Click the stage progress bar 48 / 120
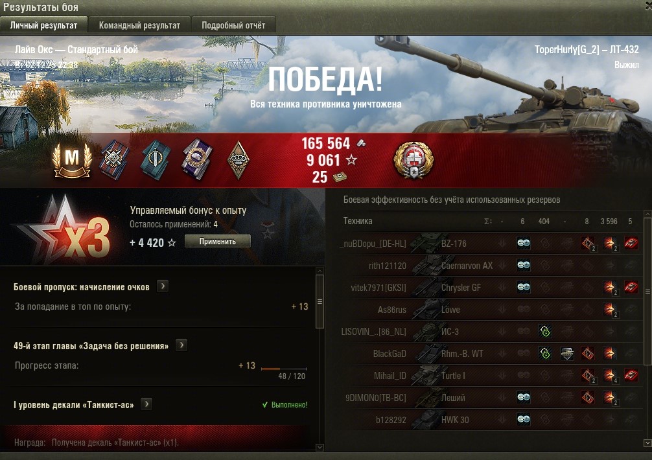 [284, 369]
